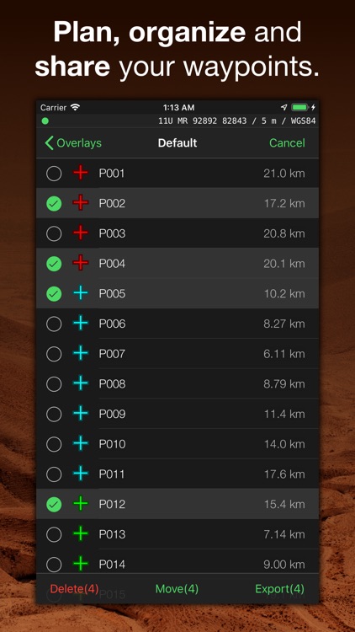Tap Move(4) in bottom toolbar
Viewport: 355px width, 632px height.
[177, 589]
